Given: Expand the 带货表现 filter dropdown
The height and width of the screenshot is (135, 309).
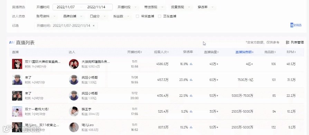Looking at the screenshot, I should 154,7.
